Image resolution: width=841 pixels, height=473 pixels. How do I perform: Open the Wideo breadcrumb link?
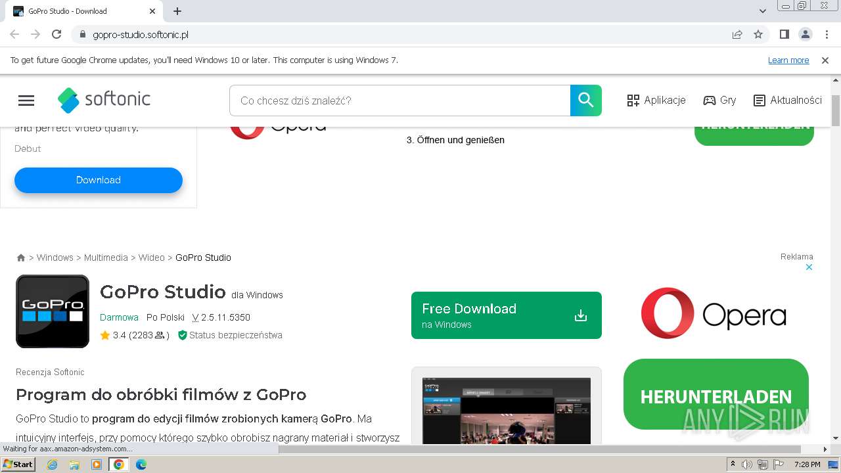[152, 258]
